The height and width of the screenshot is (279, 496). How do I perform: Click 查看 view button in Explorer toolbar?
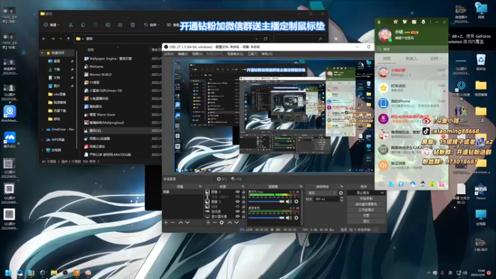click(x=173, y=25)
